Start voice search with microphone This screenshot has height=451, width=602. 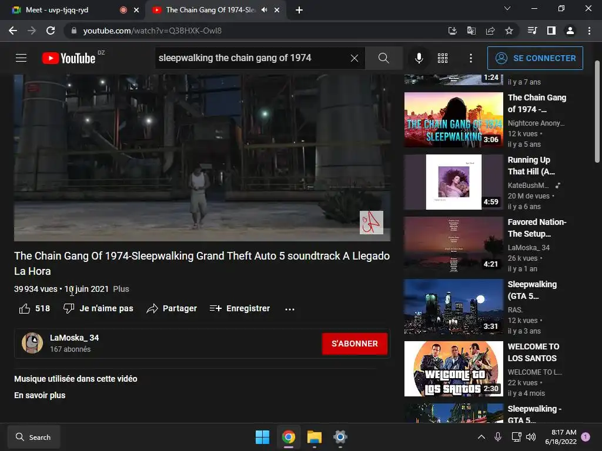coord(419,58)
